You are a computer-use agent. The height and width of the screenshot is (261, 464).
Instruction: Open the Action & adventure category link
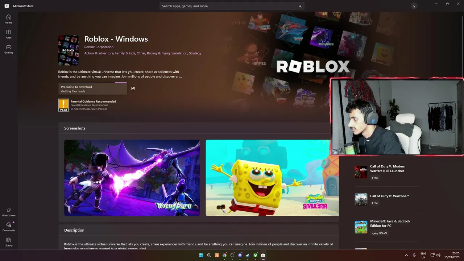coord(99,53)
